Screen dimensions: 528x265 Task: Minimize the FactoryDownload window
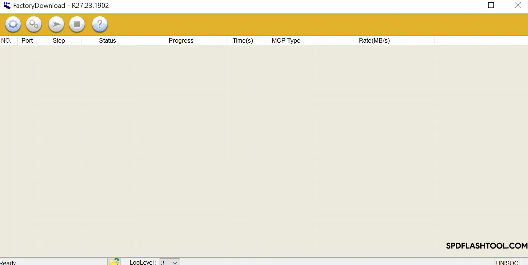[x=465, y=5]
